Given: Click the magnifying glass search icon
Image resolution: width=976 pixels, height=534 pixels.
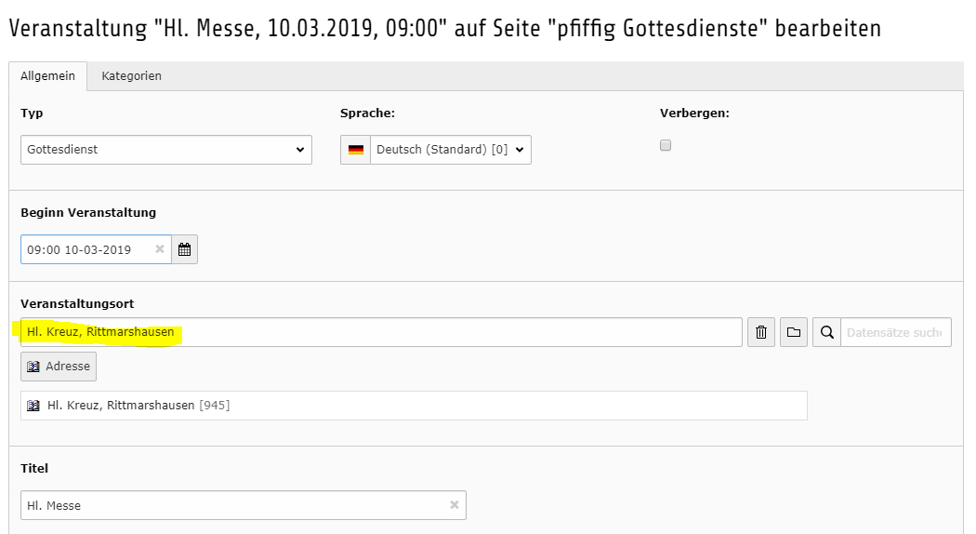Looking at the screenshot, I should point(826,332).
